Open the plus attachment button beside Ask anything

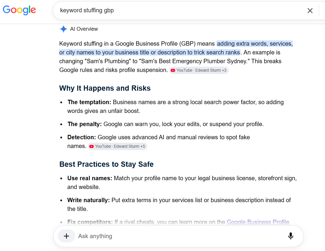(x=66, y=236)
